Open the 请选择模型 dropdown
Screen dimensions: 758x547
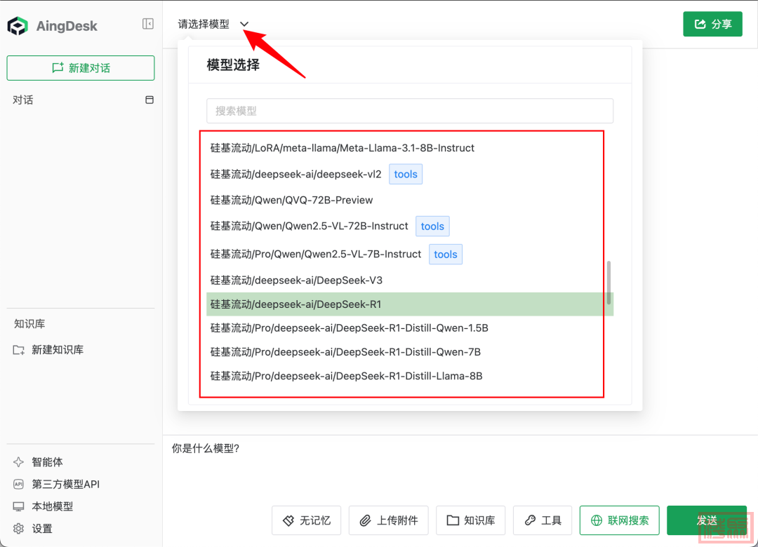tap(213, 24)
